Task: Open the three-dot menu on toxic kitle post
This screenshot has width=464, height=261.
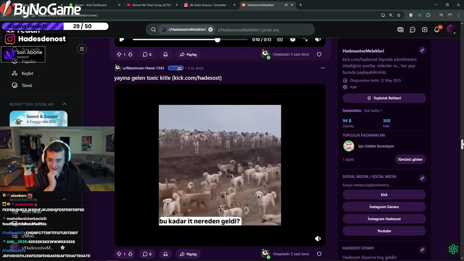Action: click(x=323, y=68)
